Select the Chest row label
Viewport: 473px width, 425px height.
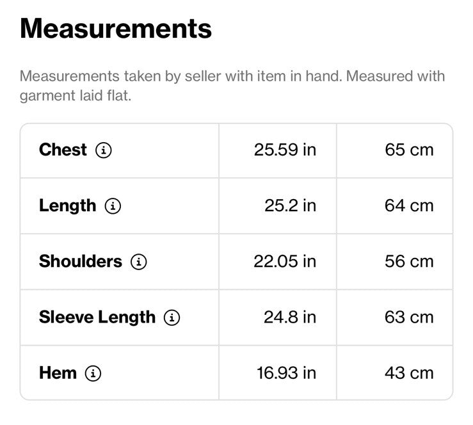63,150
